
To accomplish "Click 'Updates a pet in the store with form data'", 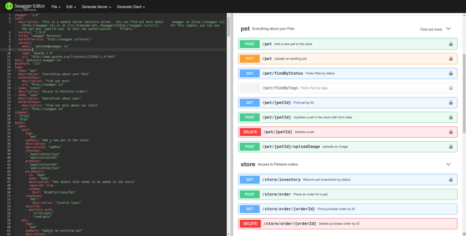I will coord(323,118).
